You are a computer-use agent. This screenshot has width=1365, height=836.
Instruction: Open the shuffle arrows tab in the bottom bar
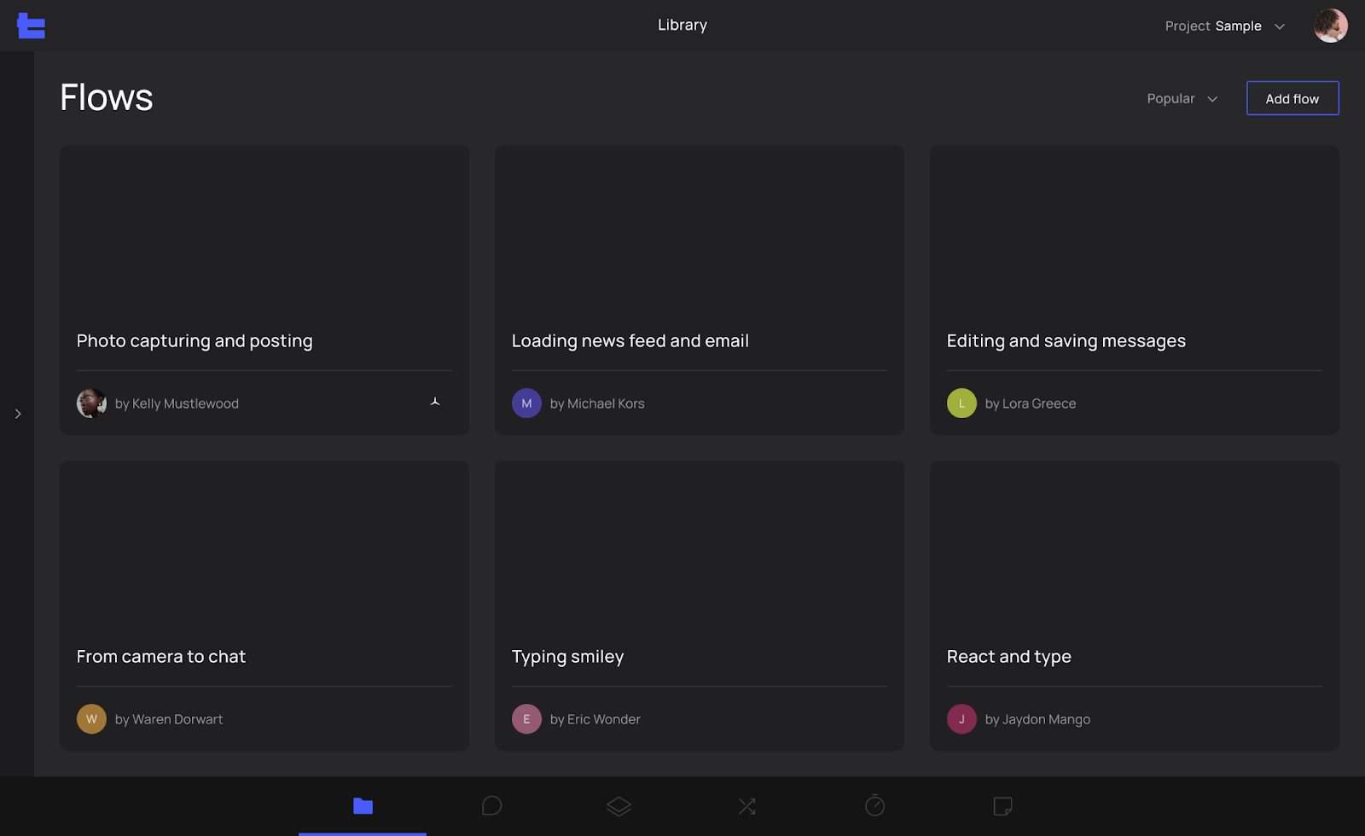click(x=746, y=806)
